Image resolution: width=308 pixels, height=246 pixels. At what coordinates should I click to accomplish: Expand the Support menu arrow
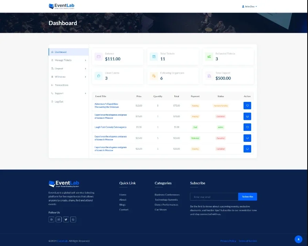[86, 93]
